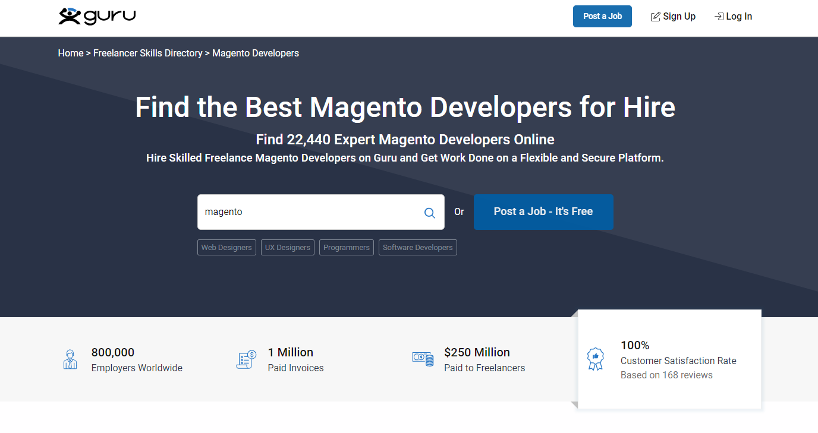818x433 pixels.
Task: Click the '1 Million' statistic text
Action: pyautogui.click(x=291, y=352)
